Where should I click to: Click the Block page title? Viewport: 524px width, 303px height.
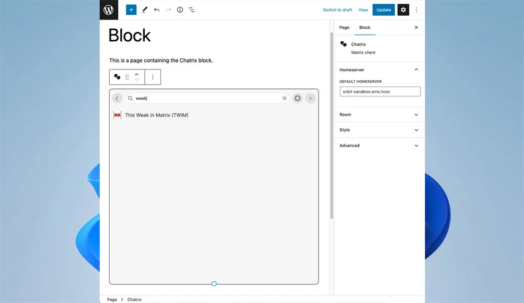click(x=130, y=35)
